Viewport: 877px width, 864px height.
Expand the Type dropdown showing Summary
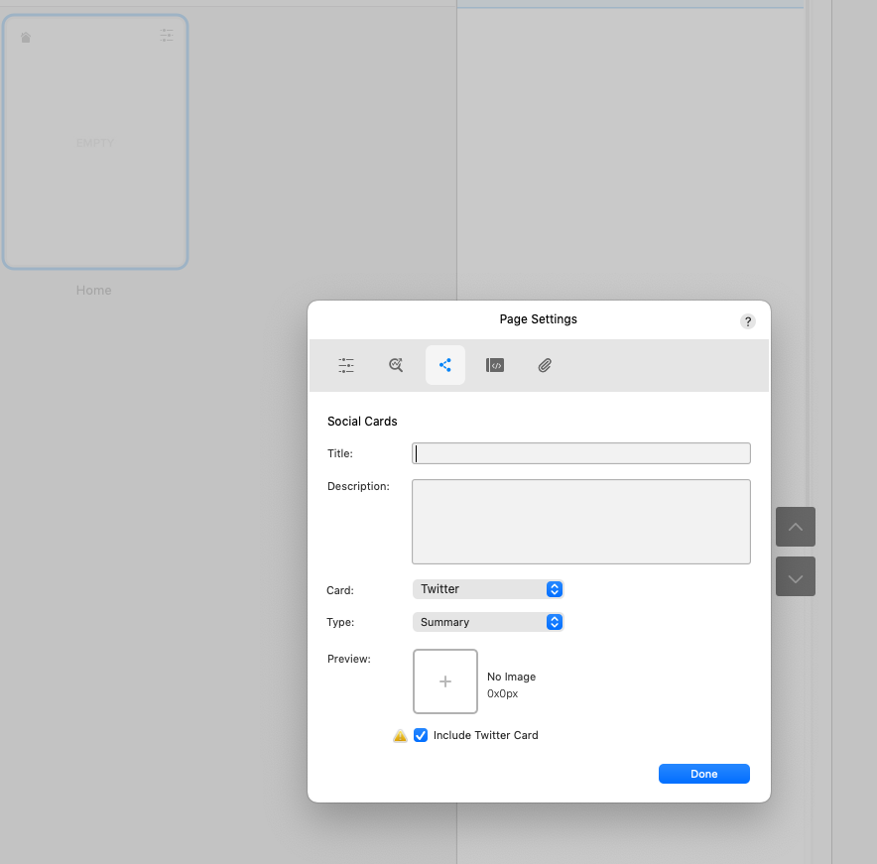pyautogui.click(x=487, y=622)
